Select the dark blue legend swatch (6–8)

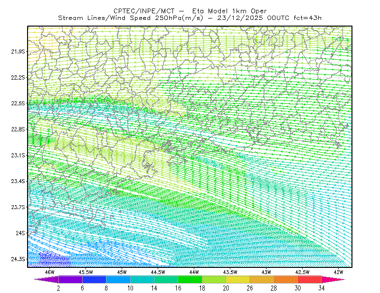[x=94, y=279]
